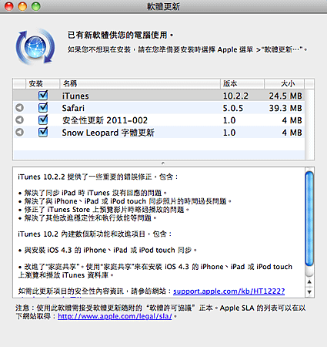Image resolution: width=327 pixels, height=347 pixels.
Task: Click the restart-required icon beside Safari
Action: pyautogui.click(x=19, y=108)
